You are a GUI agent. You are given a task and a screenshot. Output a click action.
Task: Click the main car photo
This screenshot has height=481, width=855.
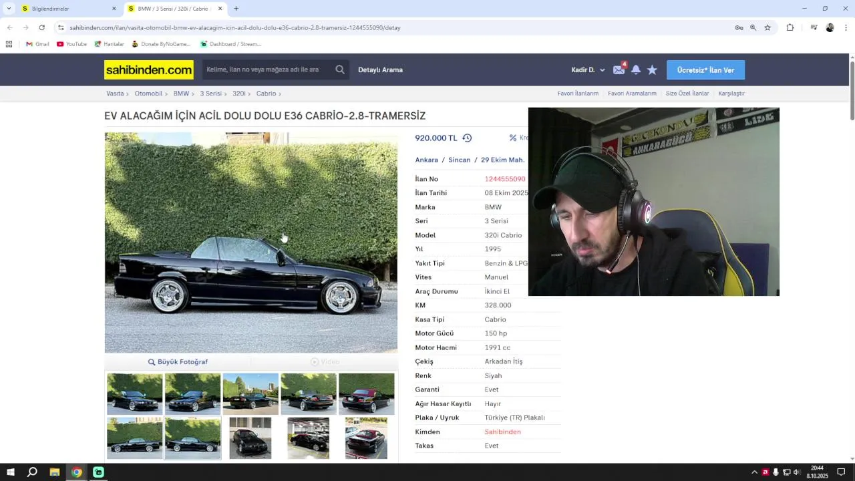click(250, 243)
